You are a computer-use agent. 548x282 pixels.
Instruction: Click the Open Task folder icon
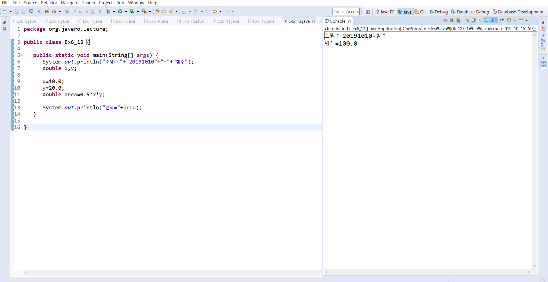click(x=164, y=12)
